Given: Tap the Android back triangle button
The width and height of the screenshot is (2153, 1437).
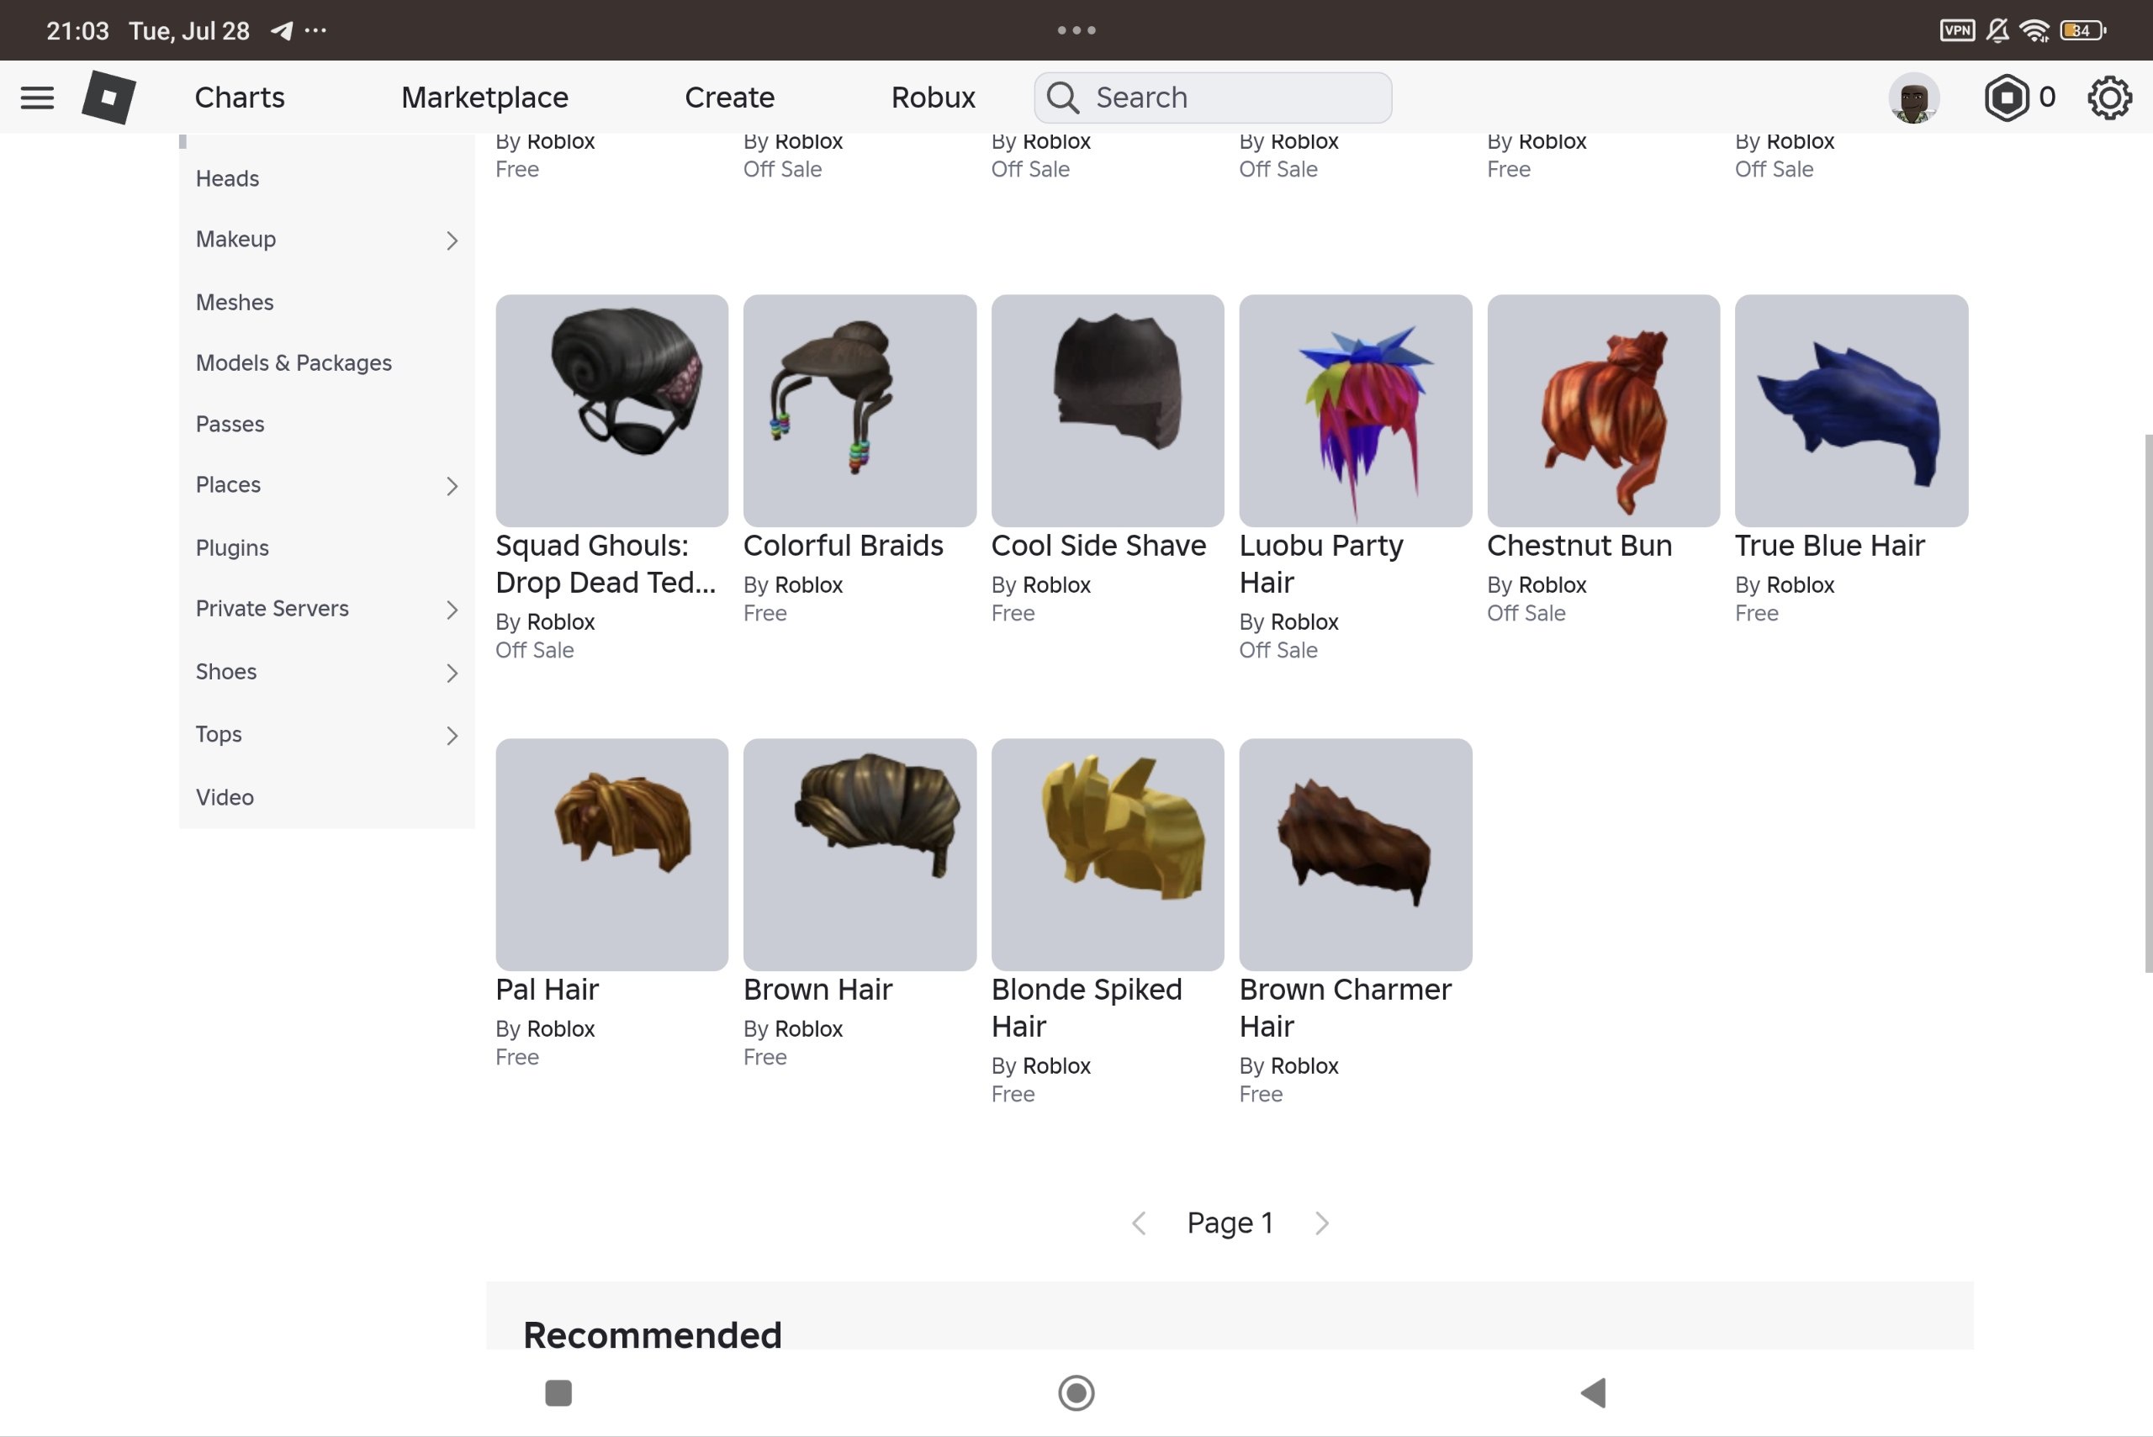Looking at the screenshot, I should tap(1593, 1393).
